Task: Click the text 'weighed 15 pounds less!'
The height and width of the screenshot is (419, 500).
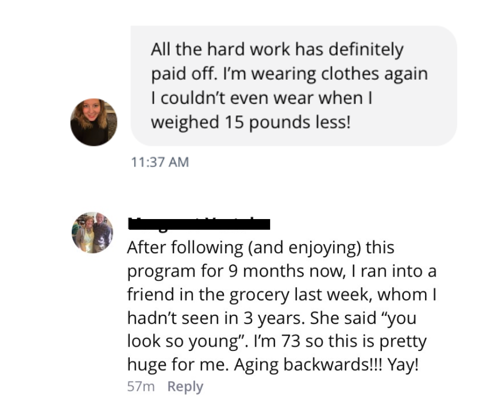Action: pos(251,122)
